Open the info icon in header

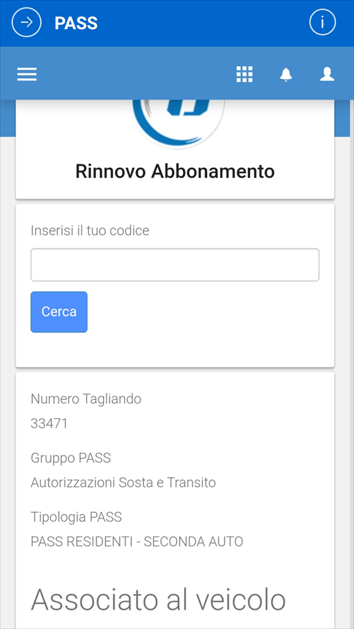pyautogui.click(x=322, y=23)
